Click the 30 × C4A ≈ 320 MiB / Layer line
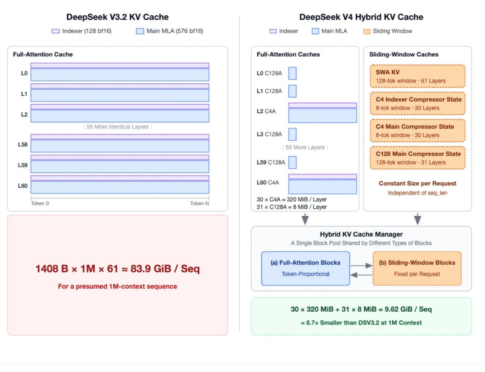This screenshot has width=485, height=372. [x=292, y=199]
